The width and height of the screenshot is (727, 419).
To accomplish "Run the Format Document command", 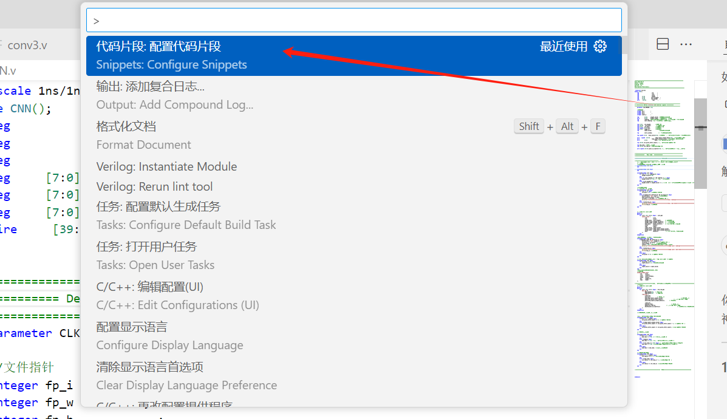I will pos(353,135).
